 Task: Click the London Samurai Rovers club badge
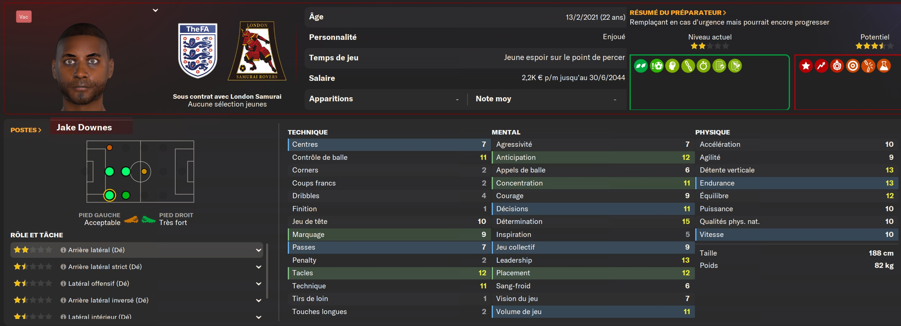tap(257, 51)
